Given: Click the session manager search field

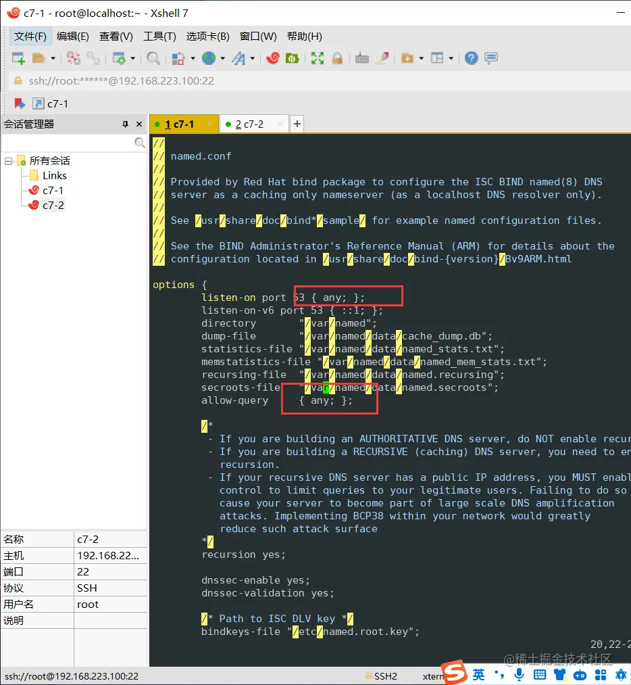Looking at the screenshot, I should click(68, 143).
